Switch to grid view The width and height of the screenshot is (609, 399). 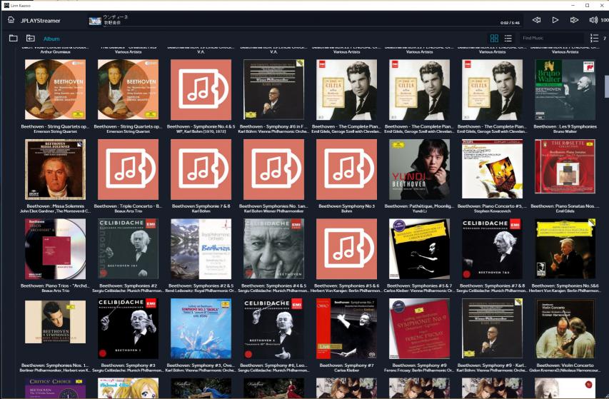tap(494, 38)
